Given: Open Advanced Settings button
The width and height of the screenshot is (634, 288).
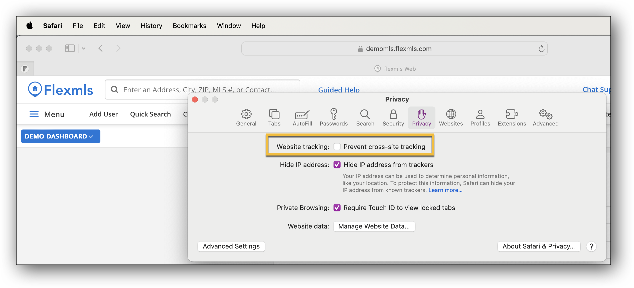Looking at the screenshot, I should tap(231, 246).
